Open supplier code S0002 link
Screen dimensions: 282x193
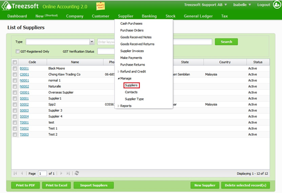[x=24, y=105]
